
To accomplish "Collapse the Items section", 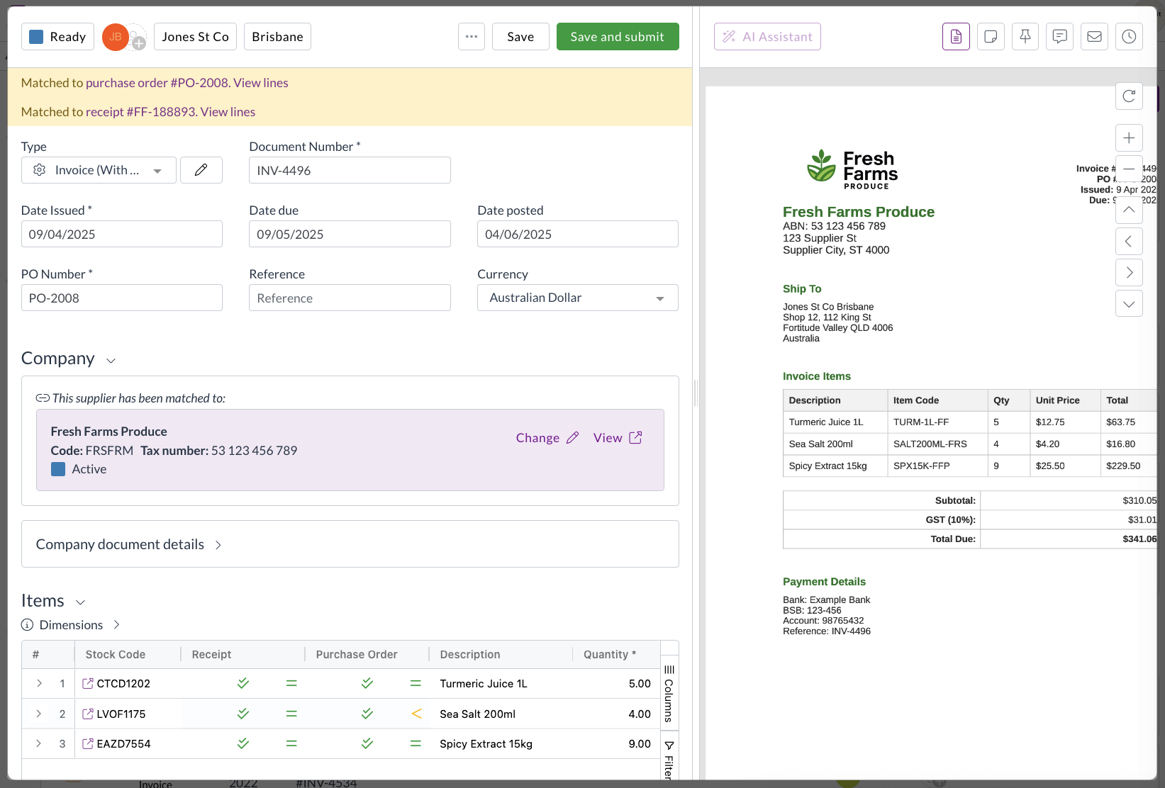I will click(81, 602).
